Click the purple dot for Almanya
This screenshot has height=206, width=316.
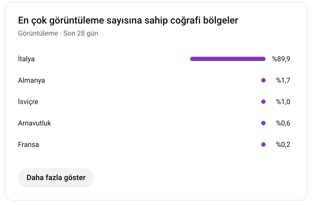(263, 80)
